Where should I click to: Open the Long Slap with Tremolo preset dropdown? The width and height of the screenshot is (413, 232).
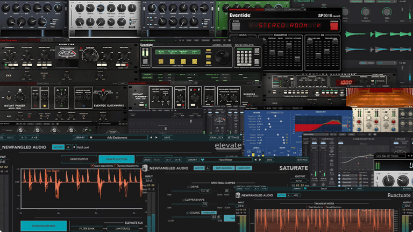tap(390, 156)
